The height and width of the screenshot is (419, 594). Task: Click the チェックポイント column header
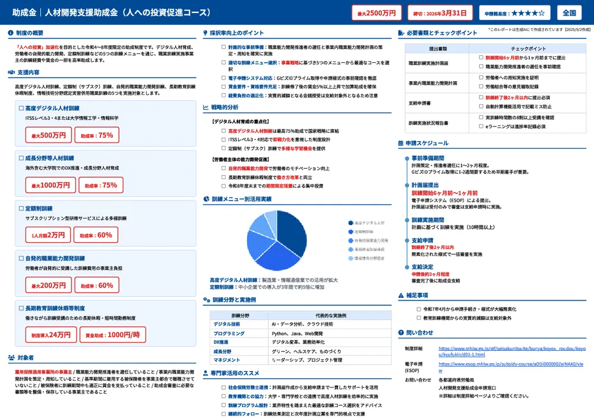pos(529,49)
